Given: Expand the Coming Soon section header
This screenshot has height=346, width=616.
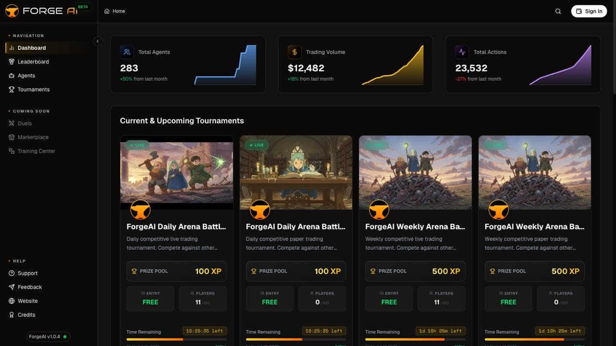Looking at the screenshot, I should pyautogui.click(x=29, y=111).
